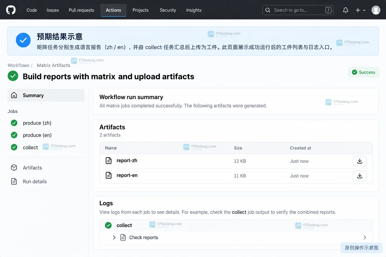Click the report-en file icon
The height and width of the screenshot is (257, 386).
tap(109, 175)
